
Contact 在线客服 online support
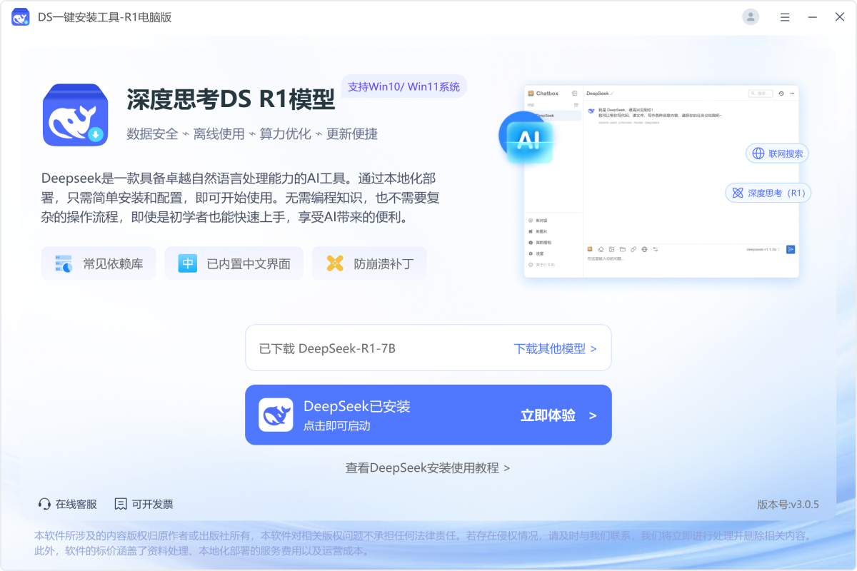click(x=67, y=504)
